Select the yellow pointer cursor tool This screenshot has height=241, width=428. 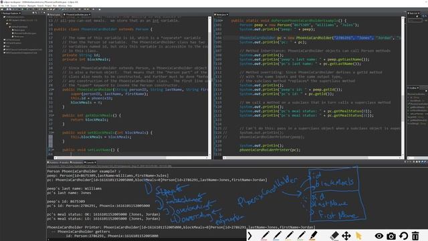click(x=358, y=236)
